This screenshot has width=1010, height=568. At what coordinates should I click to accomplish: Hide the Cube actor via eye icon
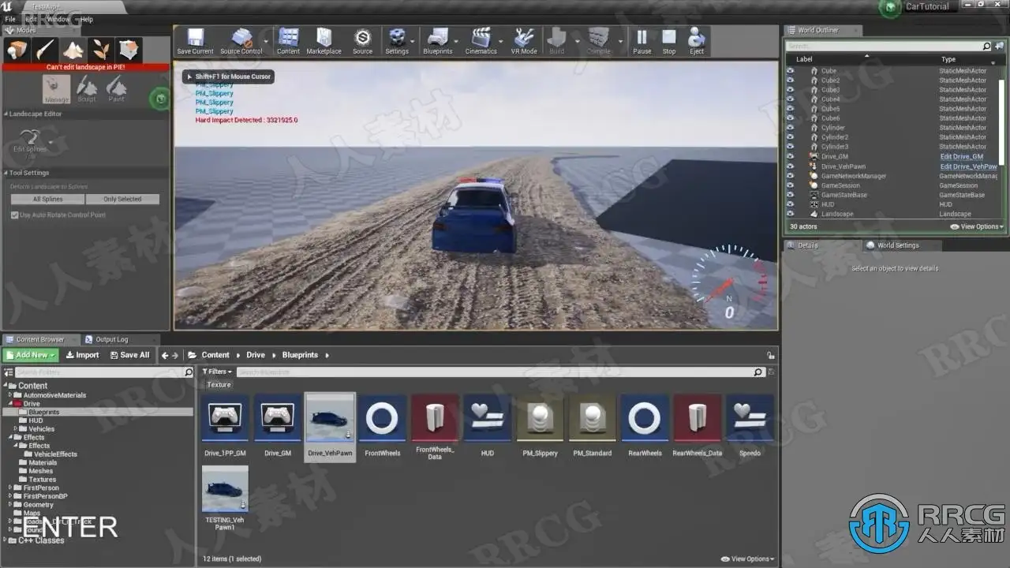790,71
